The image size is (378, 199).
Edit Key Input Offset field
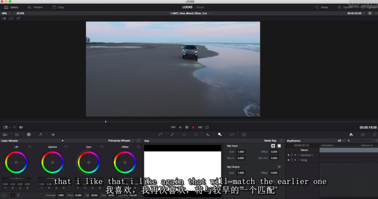[x=274, y=152]
